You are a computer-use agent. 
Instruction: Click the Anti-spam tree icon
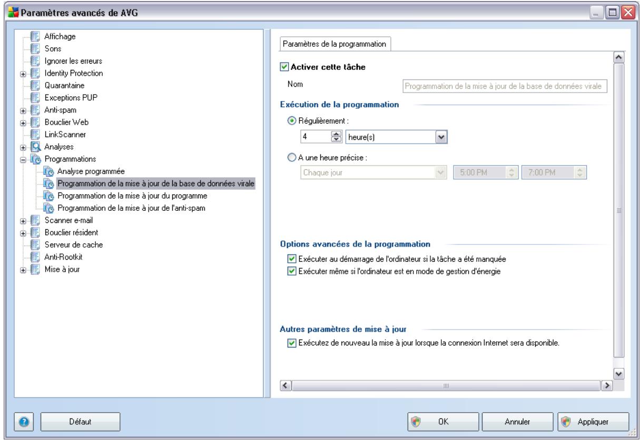pyautogui.click(x=35, y=110)
